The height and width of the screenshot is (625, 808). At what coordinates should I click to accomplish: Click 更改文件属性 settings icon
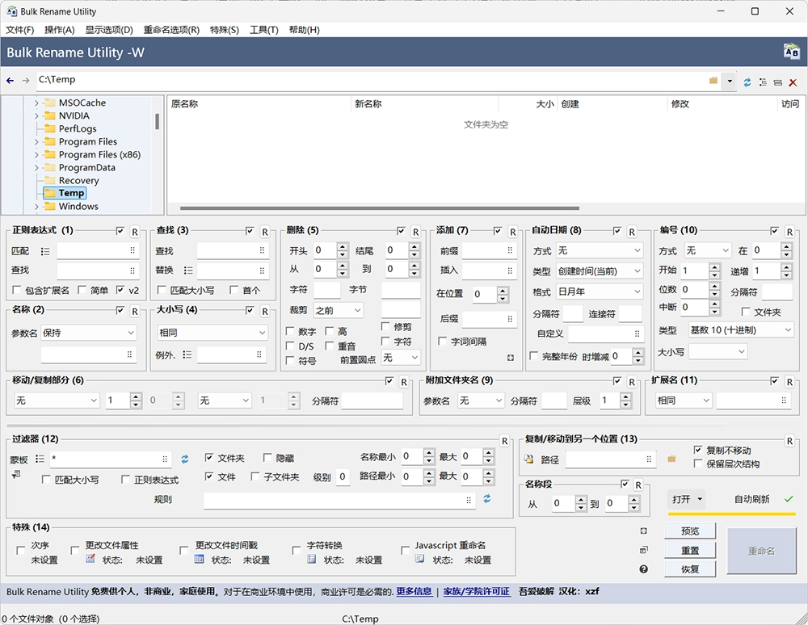90,559
